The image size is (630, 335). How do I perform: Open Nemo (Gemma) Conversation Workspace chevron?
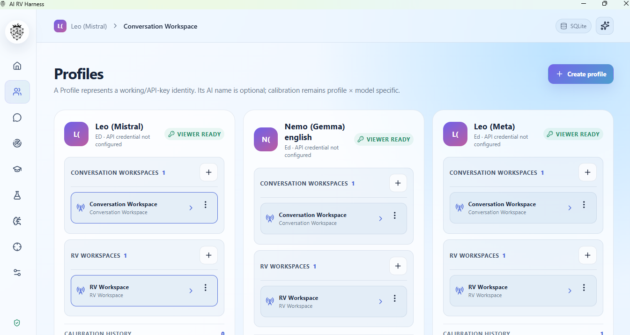tap(380, 219)
